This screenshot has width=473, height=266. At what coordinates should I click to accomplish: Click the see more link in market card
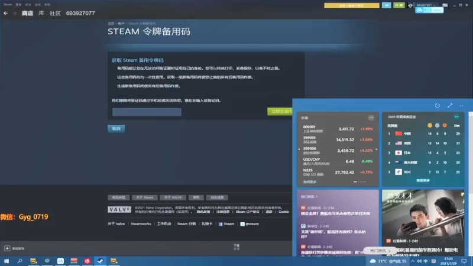(310, 182)
